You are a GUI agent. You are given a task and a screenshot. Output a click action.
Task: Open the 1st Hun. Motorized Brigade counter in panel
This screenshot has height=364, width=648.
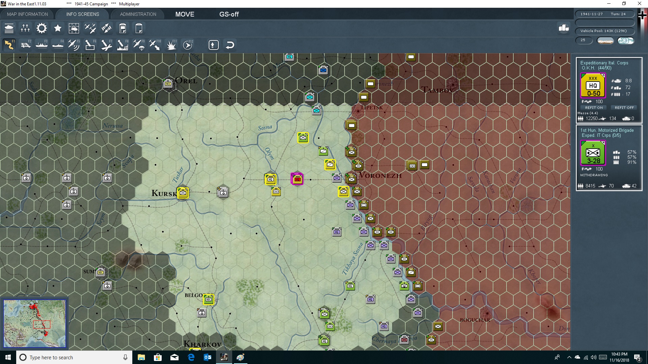tap(593, 153)
